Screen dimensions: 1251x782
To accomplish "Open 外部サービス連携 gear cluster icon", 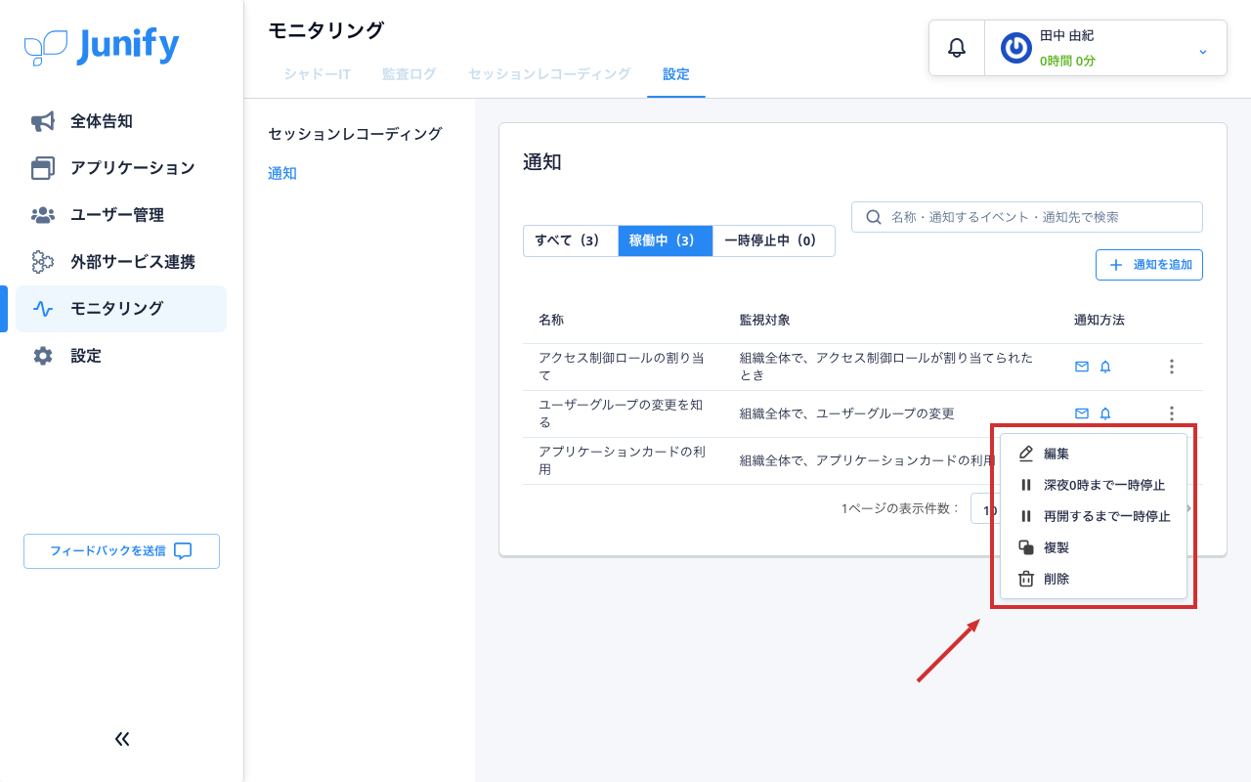I will click(x=42, y=262).
